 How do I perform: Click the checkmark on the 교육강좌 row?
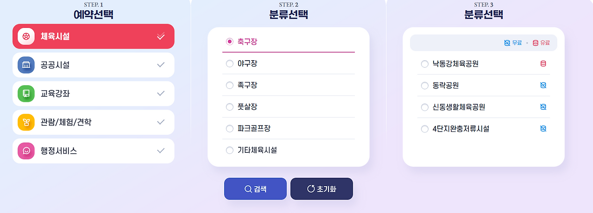161,94
